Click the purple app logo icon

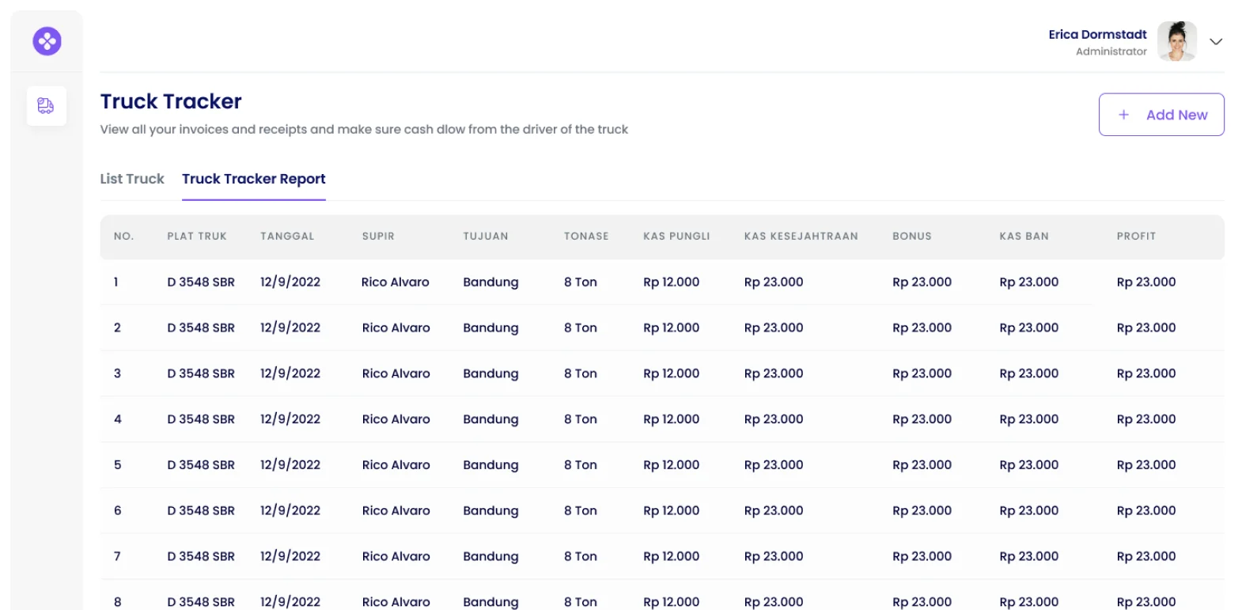47,41
